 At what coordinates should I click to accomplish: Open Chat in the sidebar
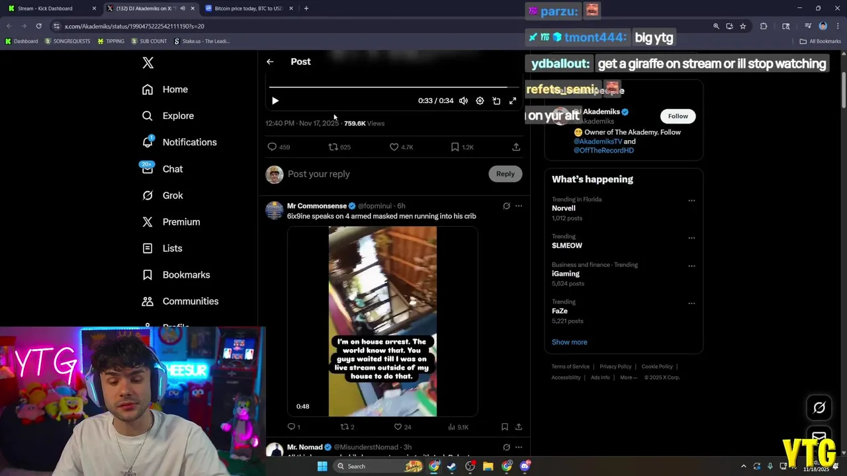point(162,169)
